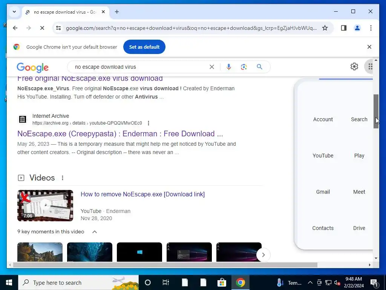Go to Google homepage via logo

pos(32,67)
